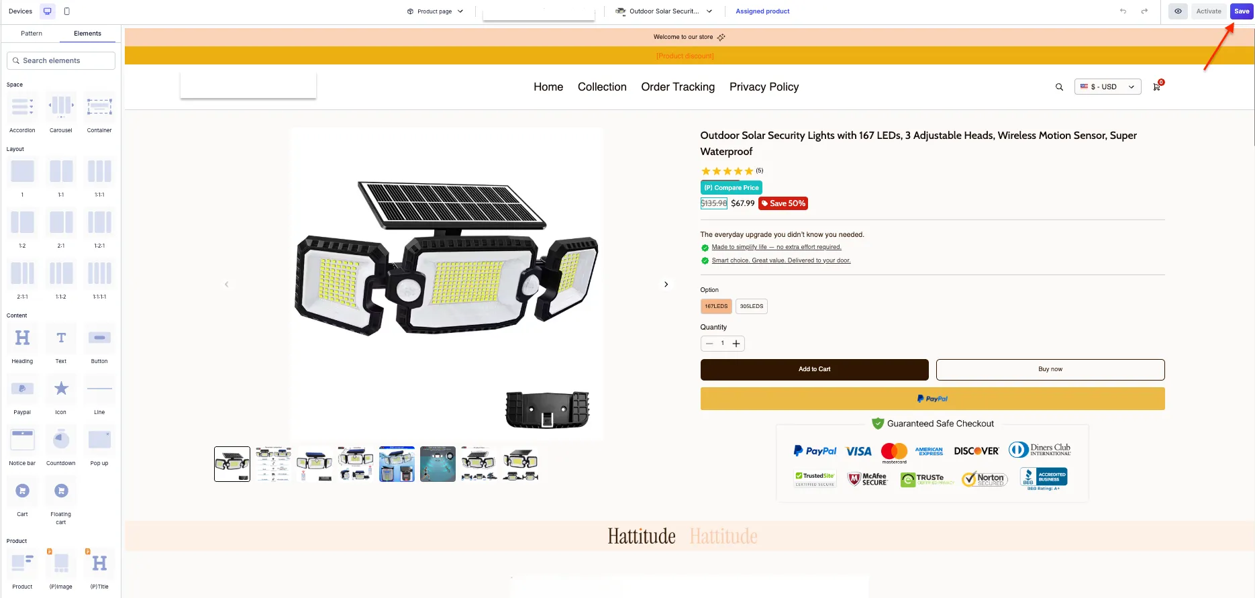Screen dimensions: 1255x598
Task: Switch to mobile device view
Action: click(66, 11)
